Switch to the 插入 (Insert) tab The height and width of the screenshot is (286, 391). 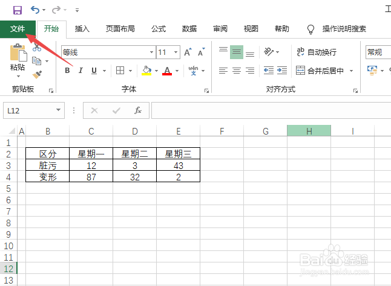[82, 29]
